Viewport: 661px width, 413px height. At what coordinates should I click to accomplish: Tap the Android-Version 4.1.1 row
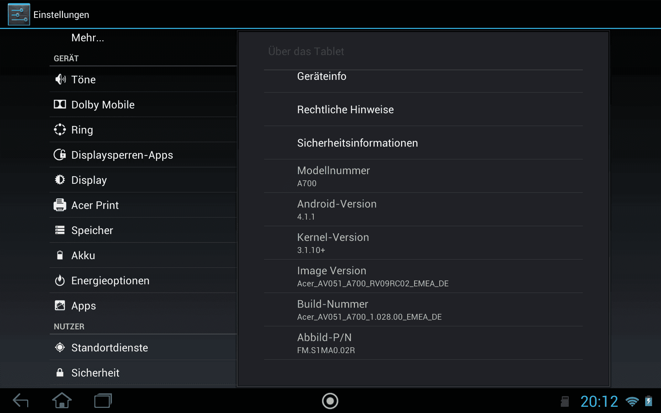[423, 210]
